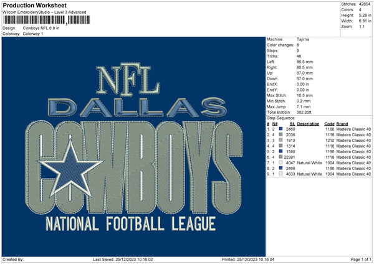Click the Machine value 'Tajima'
This screenshot has height=264, width=374.
coord(303,39)
